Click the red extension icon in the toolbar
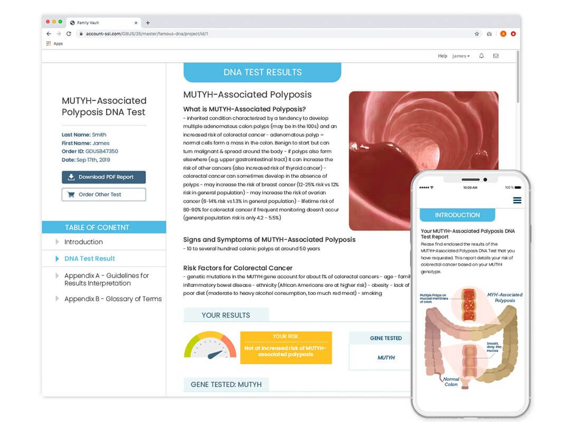Image resolution: width=570 pixels, height=422 pixels. point(514,34)
